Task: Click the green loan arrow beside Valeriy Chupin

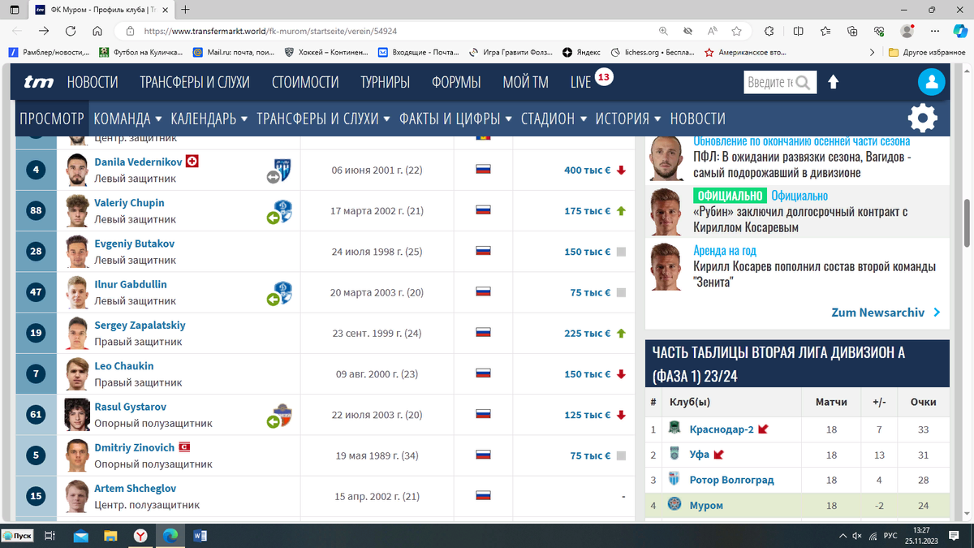Action: pos(273,216)
